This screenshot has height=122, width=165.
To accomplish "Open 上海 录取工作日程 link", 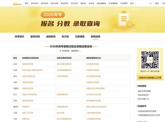I will tap(27, 113).
